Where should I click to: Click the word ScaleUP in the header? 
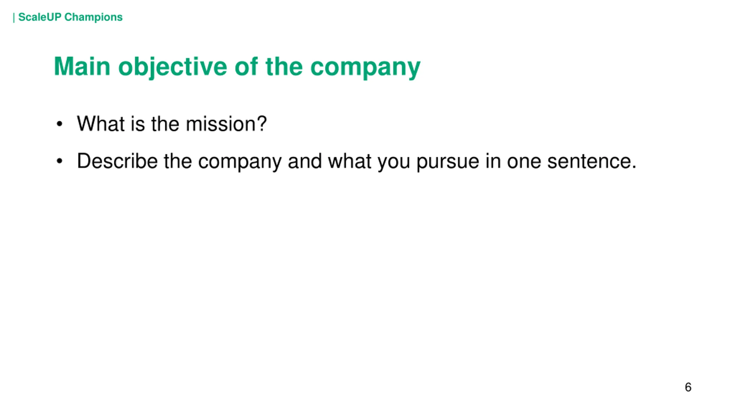pyautogui.click(x=40, y=17)
